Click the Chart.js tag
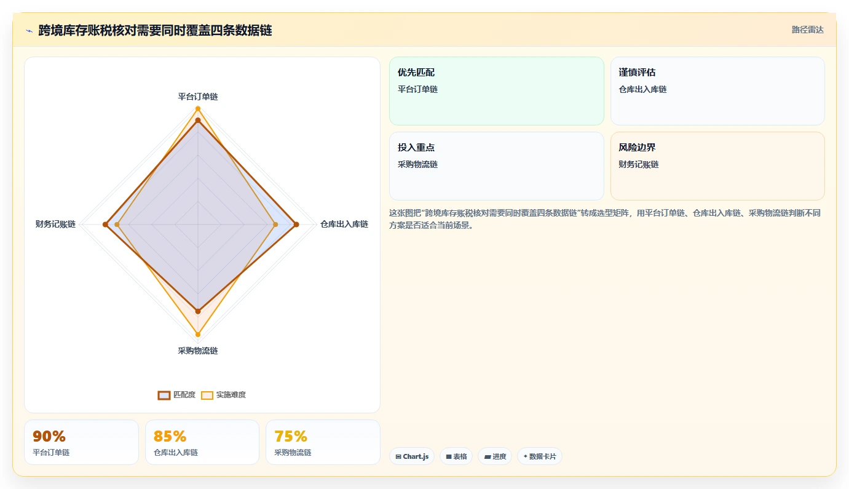The image size is (849, 489). 412,456
